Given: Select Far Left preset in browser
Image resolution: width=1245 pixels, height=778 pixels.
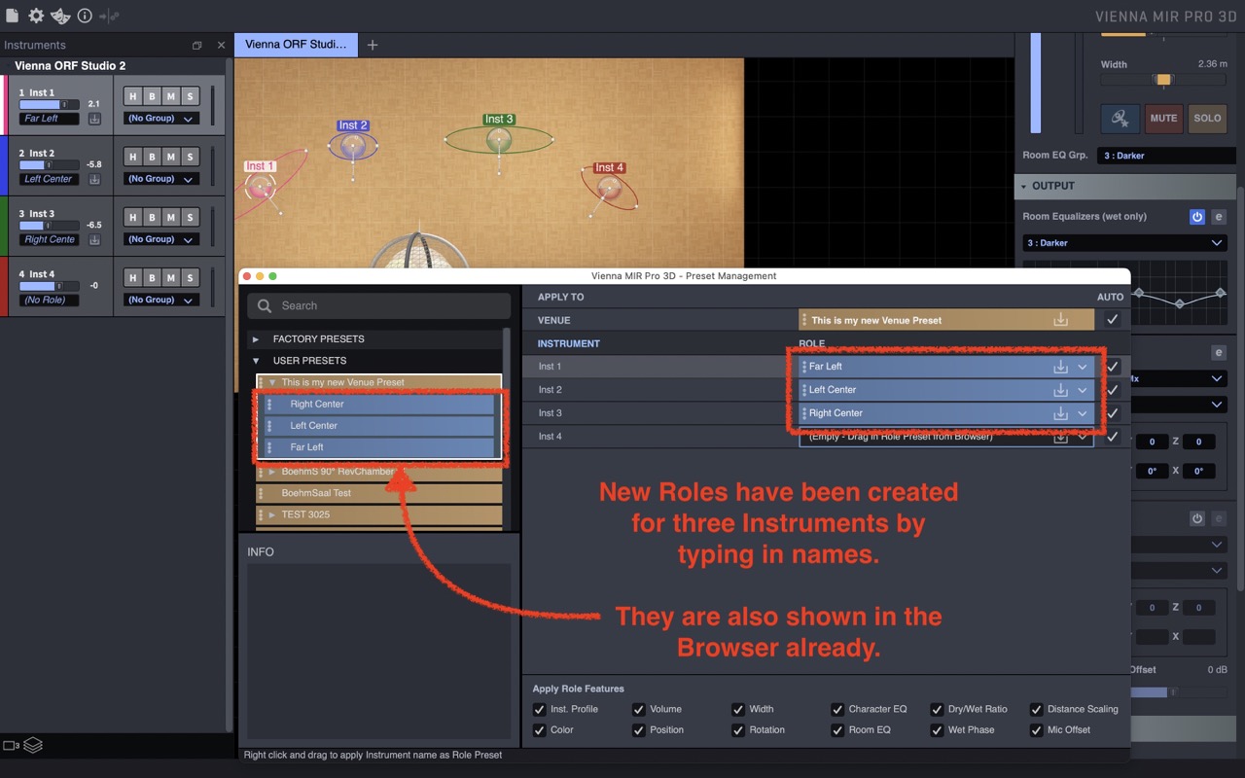Looking at the screenshot, I should pos(379,447).
